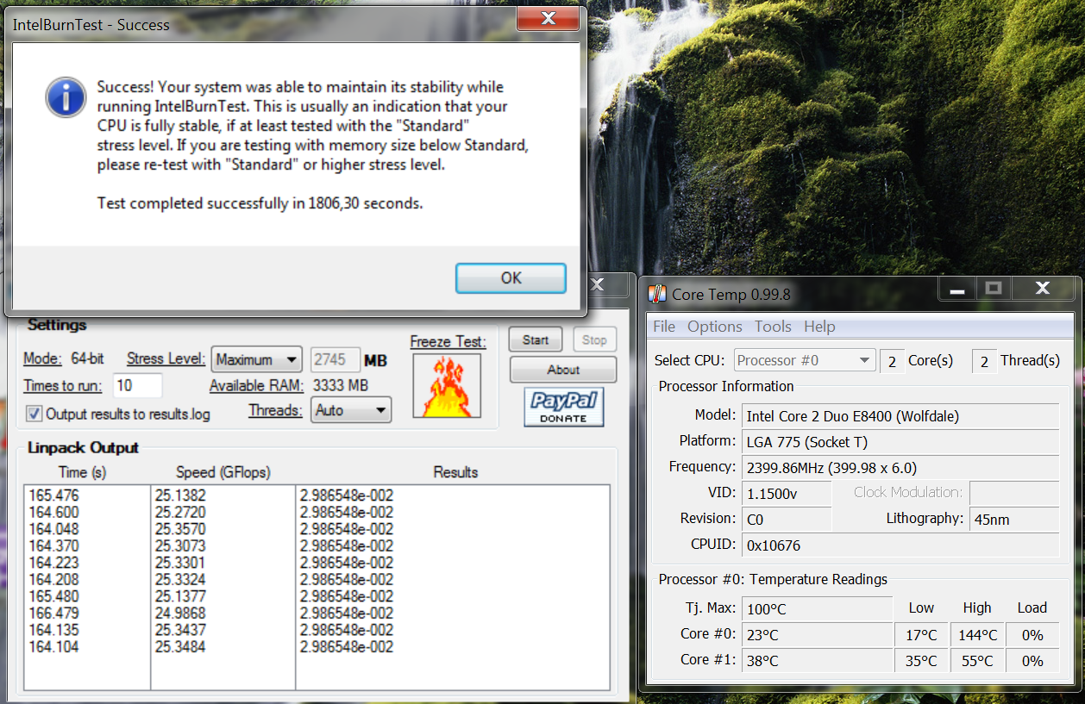Screen dimensions: 1085x704
Task: Open the Options menu in Core Temp
Action: click(x=715, y=327)
